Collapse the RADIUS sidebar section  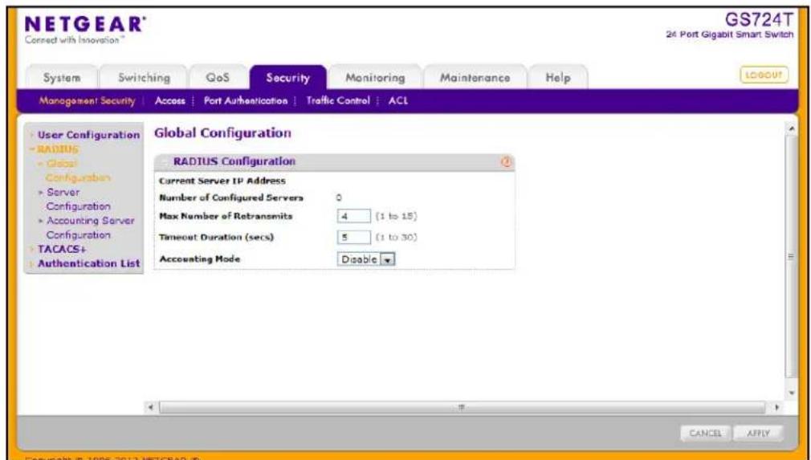tap(57, 149)
